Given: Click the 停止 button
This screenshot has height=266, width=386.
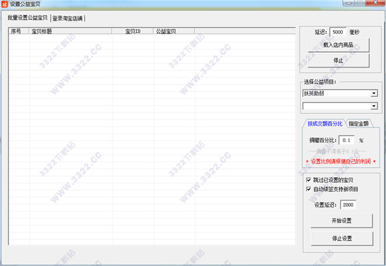Looking at the screenshot, I should pos(338,61).
